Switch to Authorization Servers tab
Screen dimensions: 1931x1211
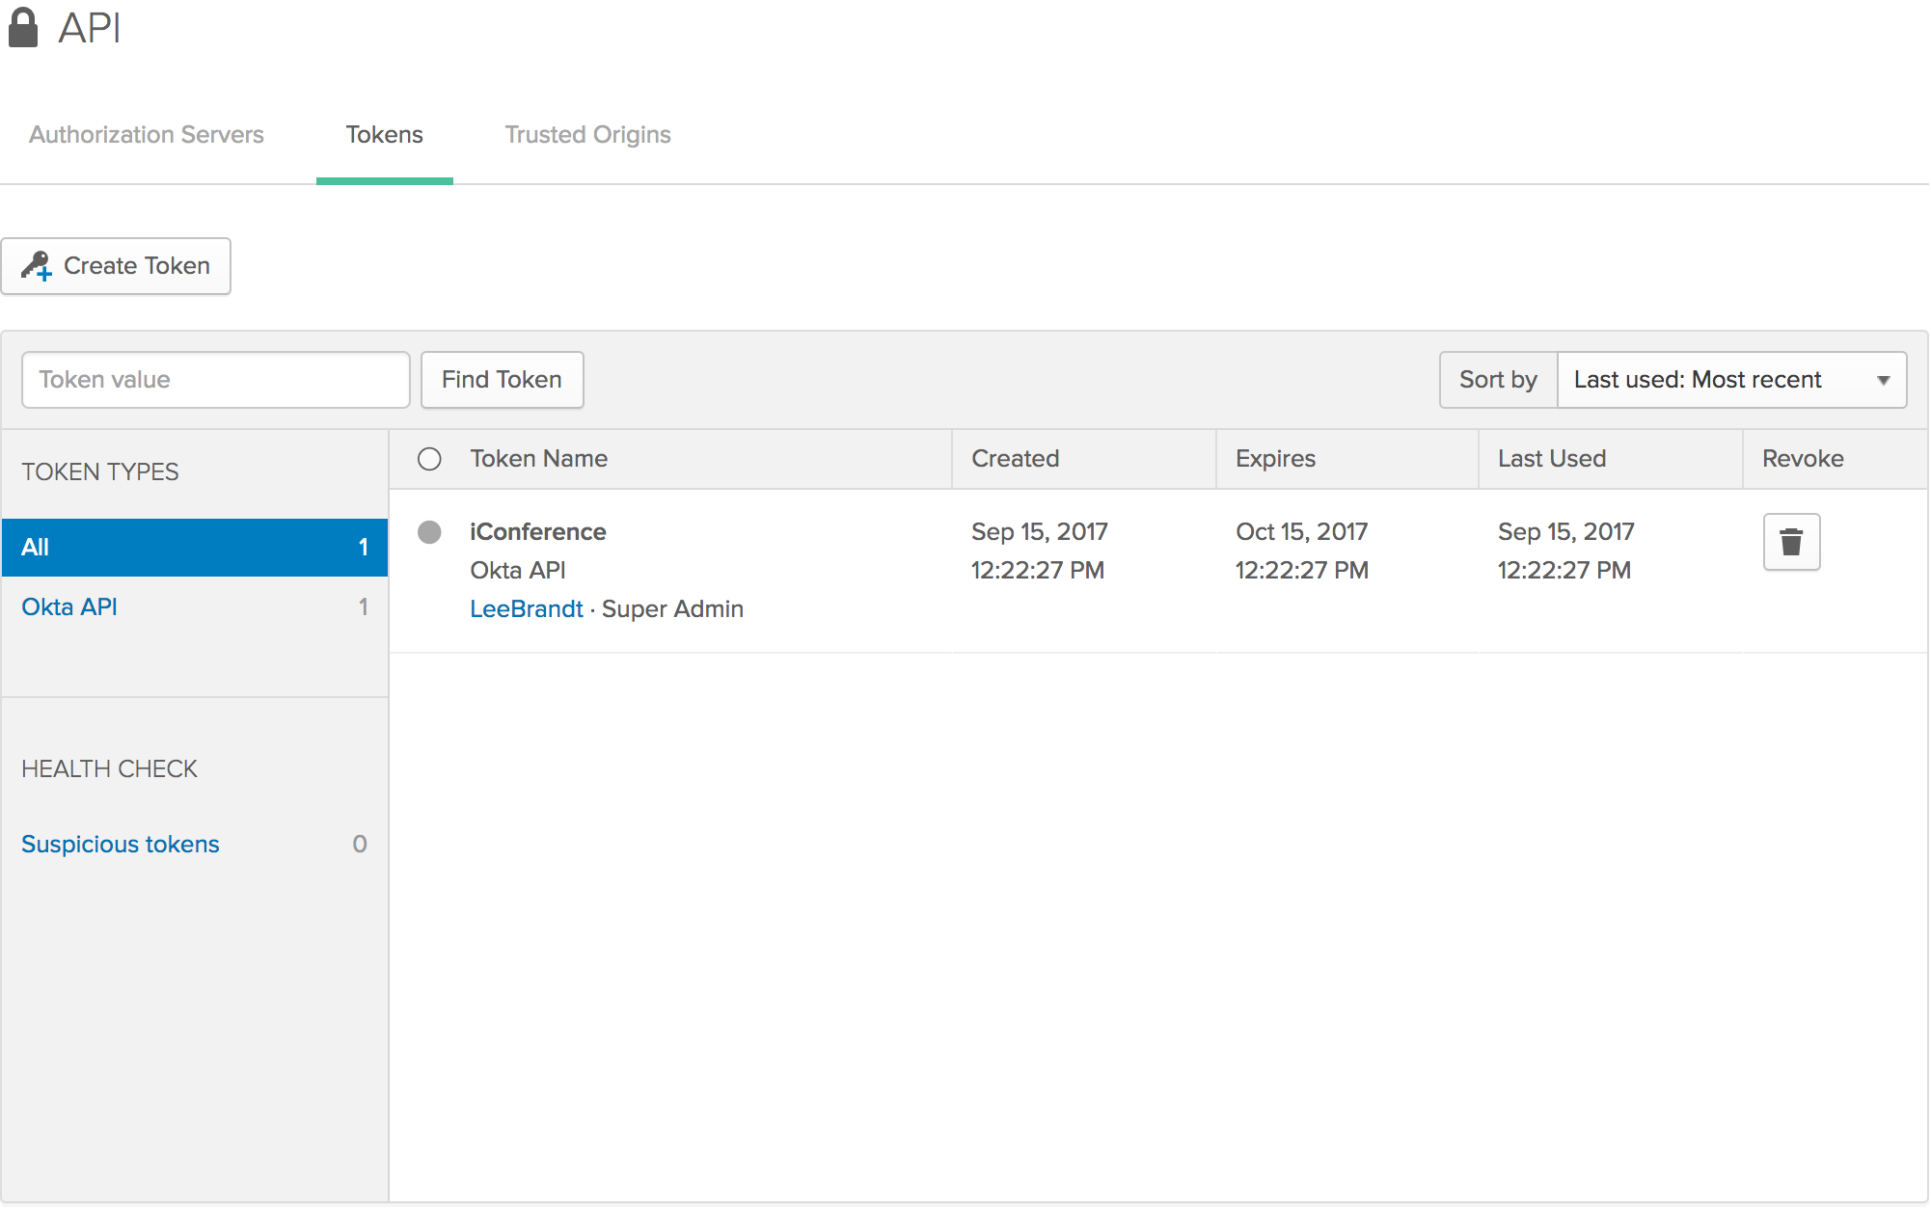click(147, 135)
